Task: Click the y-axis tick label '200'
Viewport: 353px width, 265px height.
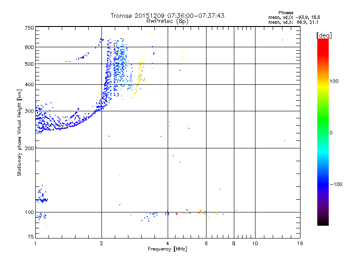Action: [x=29, y=148]
